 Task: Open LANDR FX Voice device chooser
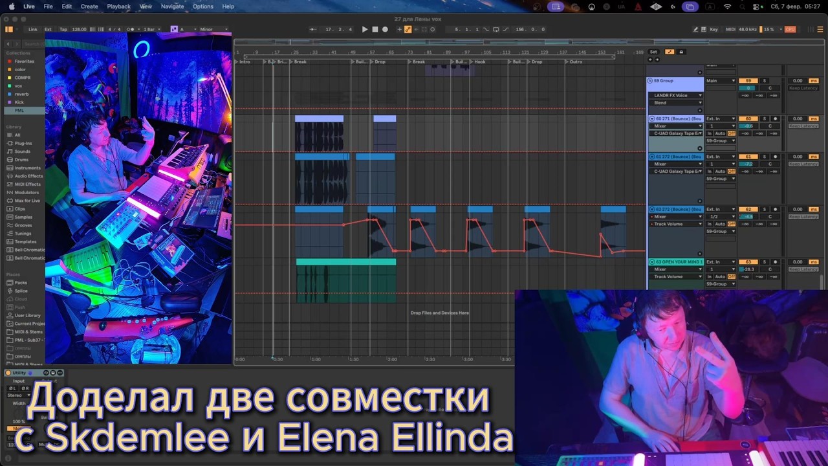676,95
